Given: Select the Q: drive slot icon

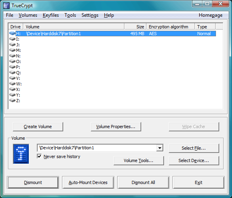Looking at the screenshot, I should tap(12, 73).
